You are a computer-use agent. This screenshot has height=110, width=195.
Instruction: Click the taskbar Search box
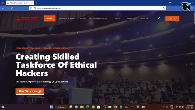pyautogui.click(x=61, y=107)
